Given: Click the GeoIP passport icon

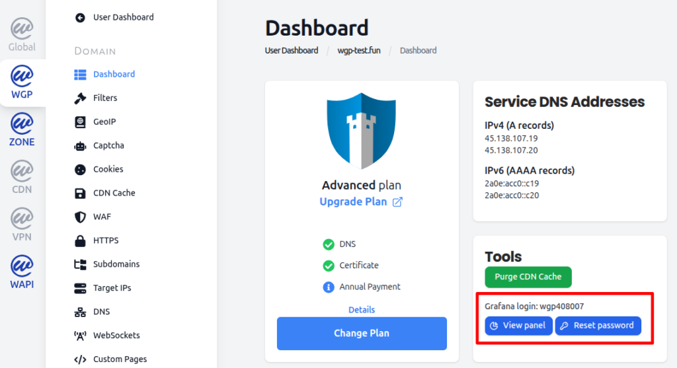Looking at the screenshot, I should (x=80, y=122).
